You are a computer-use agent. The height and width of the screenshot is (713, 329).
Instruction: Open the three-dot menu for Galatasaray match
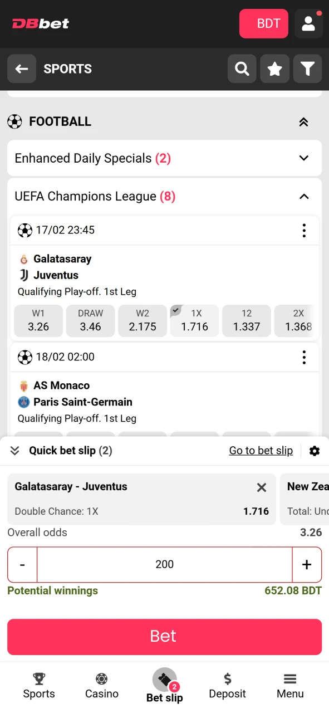click(x=304, y=230)
